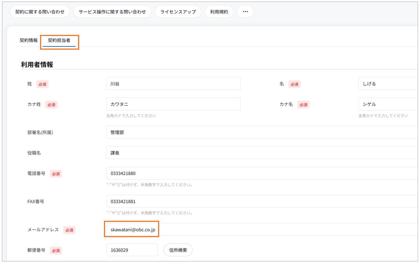Switch to the 契約情報 tab
This screenshot has width=420, height=263.
(x=29, y=40)
